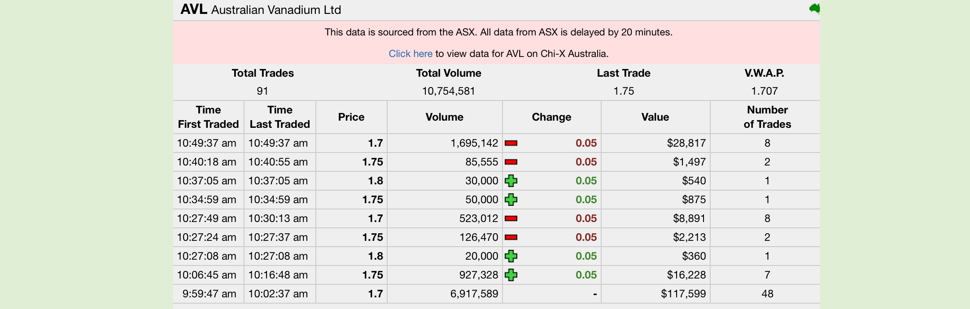Click the 6,917,589 volume cell
The width and height of the screenshot is (970, 309).
tap(474, 294)
